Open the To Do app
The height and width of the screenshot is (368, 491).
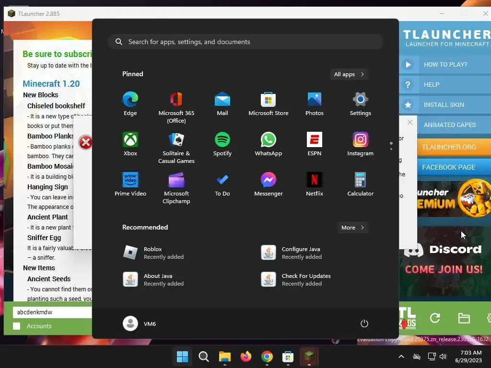click(222, 184)
